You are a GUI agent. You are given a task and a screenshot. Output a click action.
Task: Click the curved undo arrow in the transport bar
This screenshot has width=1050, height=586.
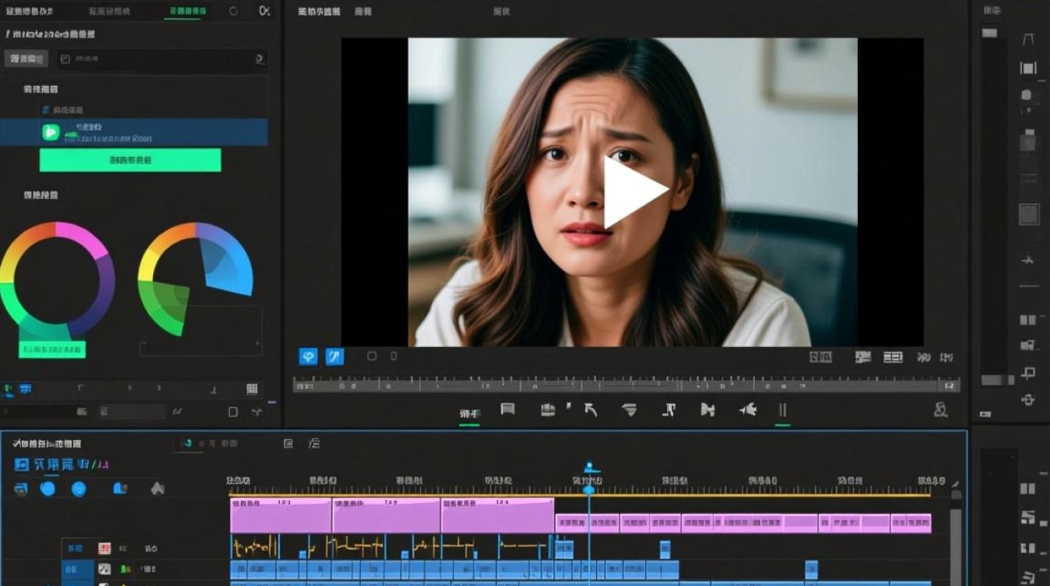point(591,409)
